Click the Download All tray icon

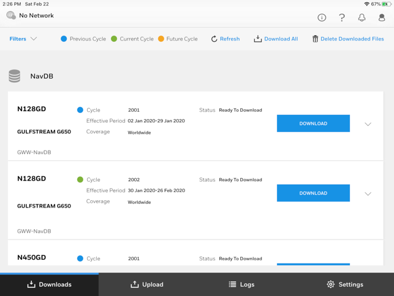tap(257, 39)
